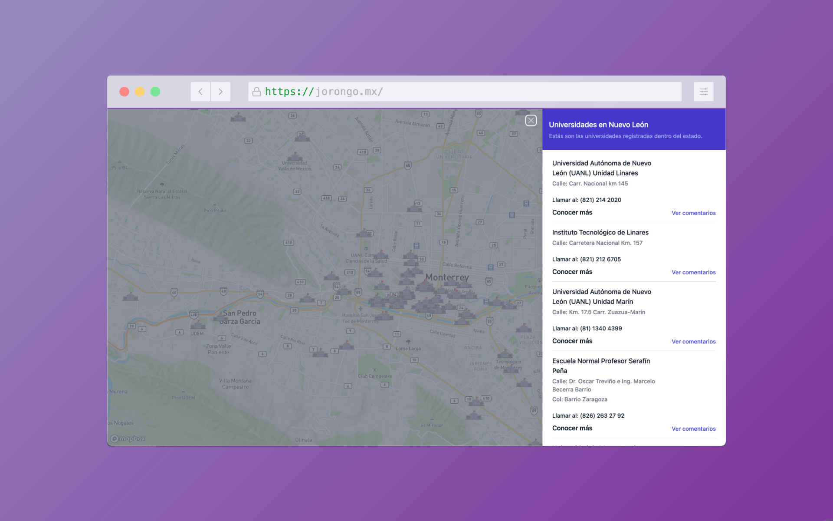Click phone number (821) 212 6705
833x521 pixels.
pos(600,260)
